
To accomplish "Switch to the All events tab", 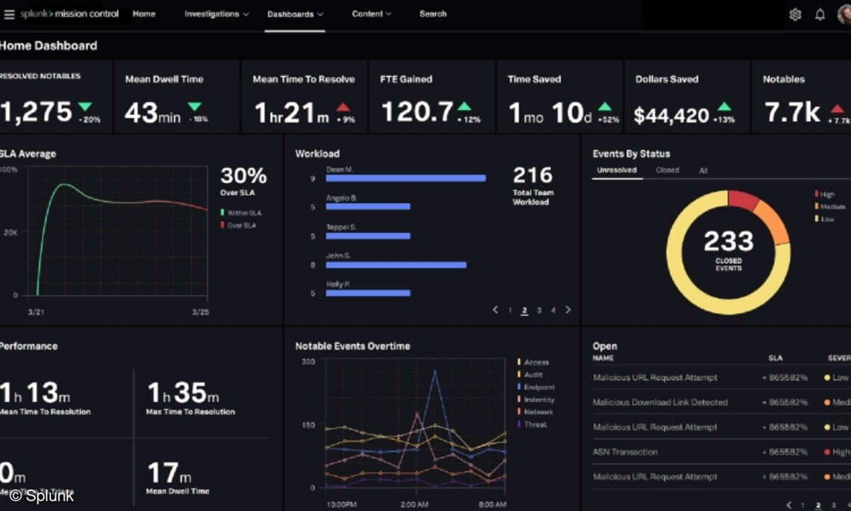I will click(703, 170).
